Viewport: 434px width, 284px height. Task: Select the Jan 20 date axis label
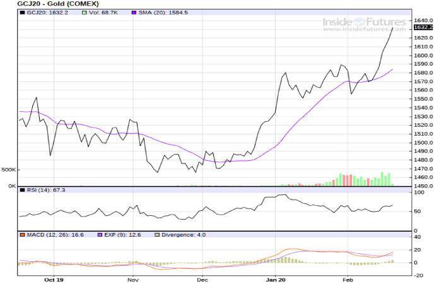click(276, 278)
